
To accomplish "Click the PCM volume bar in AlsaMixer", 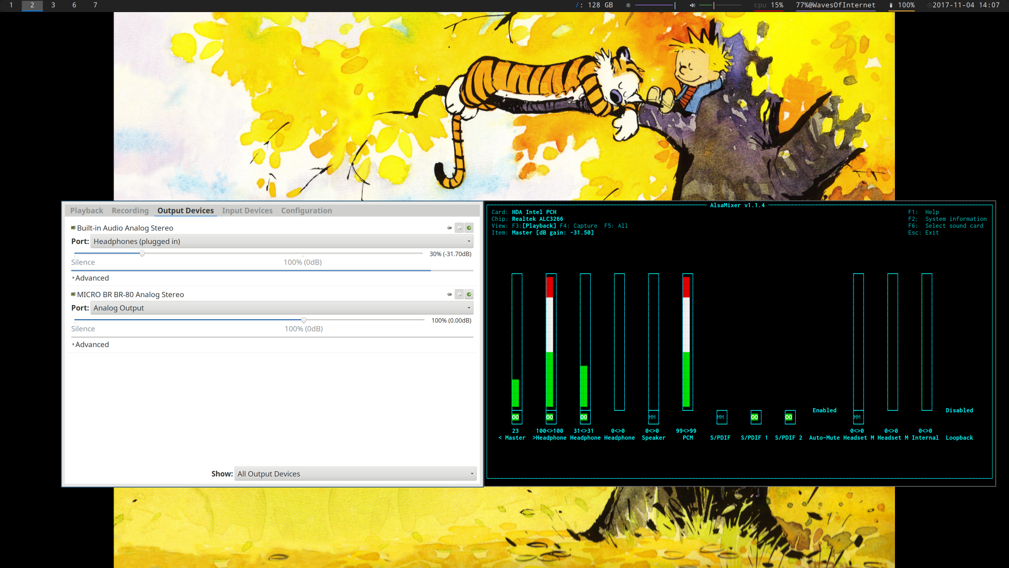I will 687,342.
